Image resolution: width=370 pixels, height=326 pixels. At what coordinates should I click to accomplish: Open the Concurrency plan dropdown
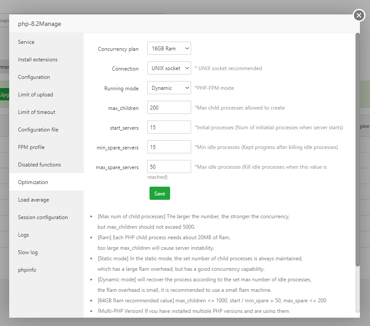[x=169, y=49]
